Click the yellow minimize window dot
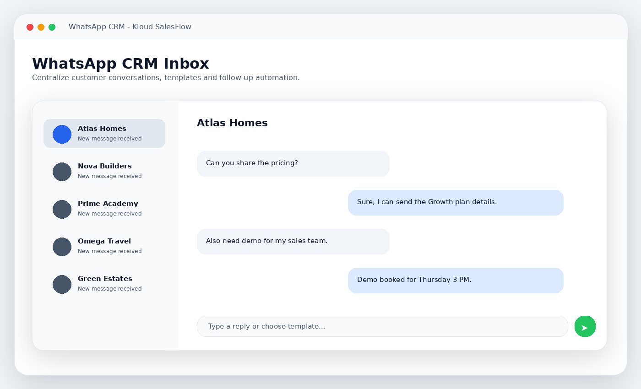 click(41, 27)
